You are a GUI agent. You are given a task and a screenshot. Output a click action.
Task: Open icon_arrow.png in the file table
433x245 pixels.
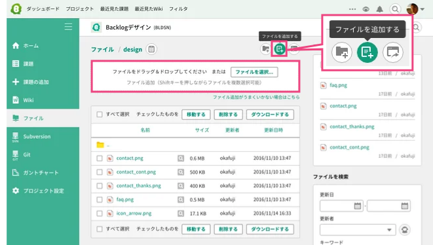[134, 214]
